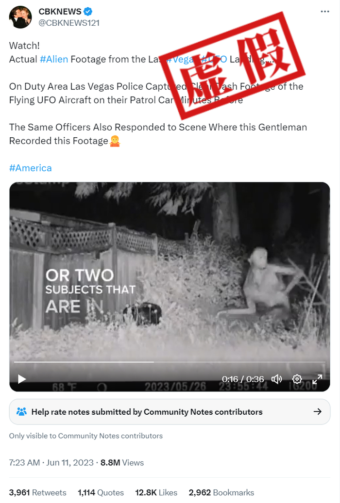Click the blue verified badge
This screenshot has width=340, height=503.
tap(88, 12)
